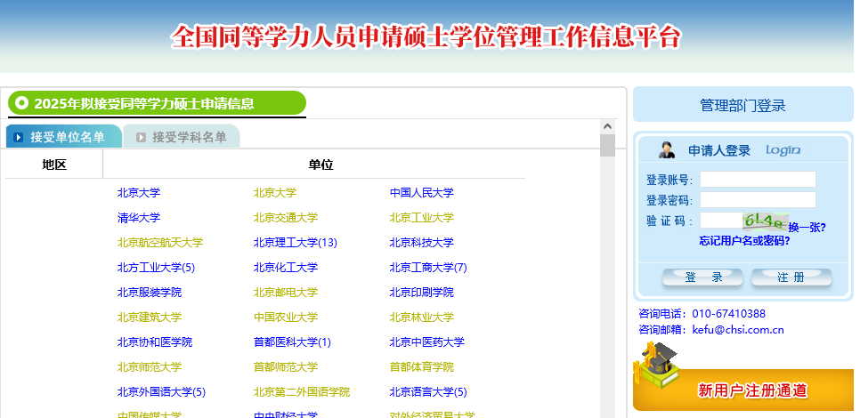Click the 注册 button

(x=791, y=277)
